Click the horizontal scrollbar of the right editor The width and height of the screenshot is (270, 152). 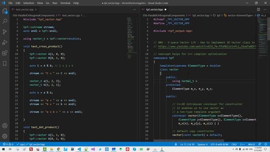coord(189,141)
